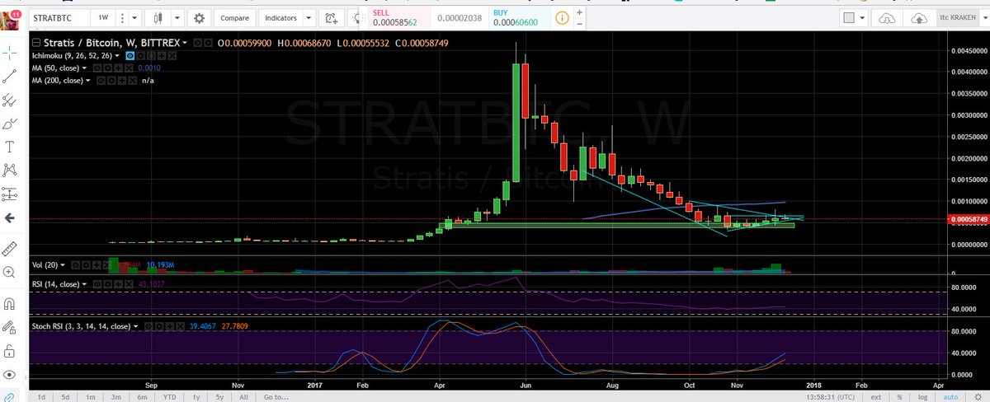Open dropdown next to ltc KRAKEN
The width and height of the screenshot is (990, 402).
pos(985,18)
